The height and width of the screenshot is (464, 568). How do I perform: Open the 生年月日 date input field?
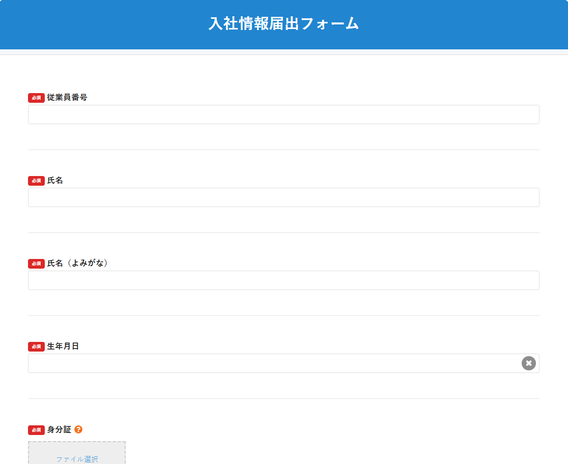tap(254, 363)
